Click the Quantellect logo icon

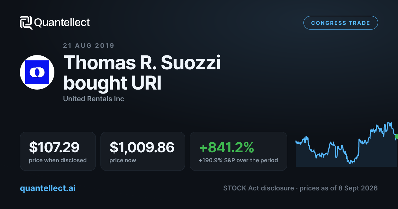(x=26, y=23)
